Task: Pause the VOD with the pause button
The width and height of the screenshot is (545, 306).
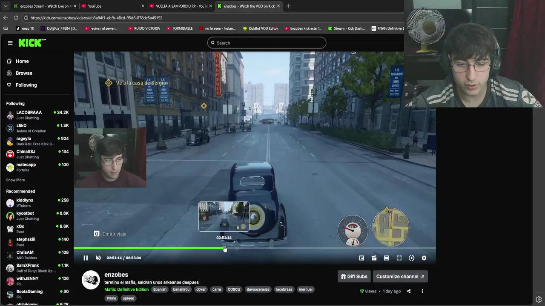Action: pyautogui.click(x=86, y=258)
